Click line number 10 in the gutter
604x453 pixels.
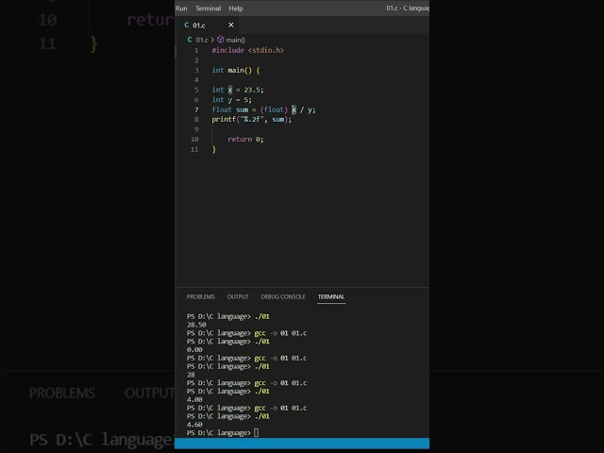point(194,140)
